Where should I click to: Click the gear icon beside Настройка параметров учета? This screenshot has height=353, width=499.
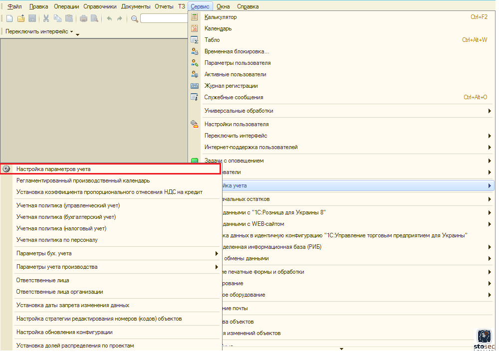[x=6, y=169]
